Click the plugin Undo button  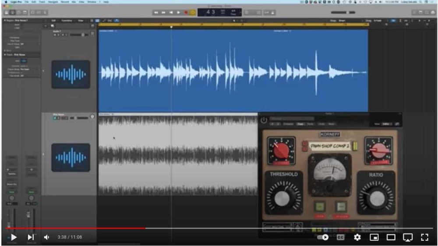(321, 124)
